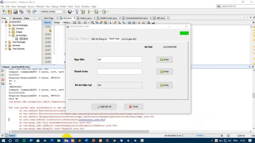Open the Tools menu
Screen dimensions: 255x143
(x=77, y=6)
